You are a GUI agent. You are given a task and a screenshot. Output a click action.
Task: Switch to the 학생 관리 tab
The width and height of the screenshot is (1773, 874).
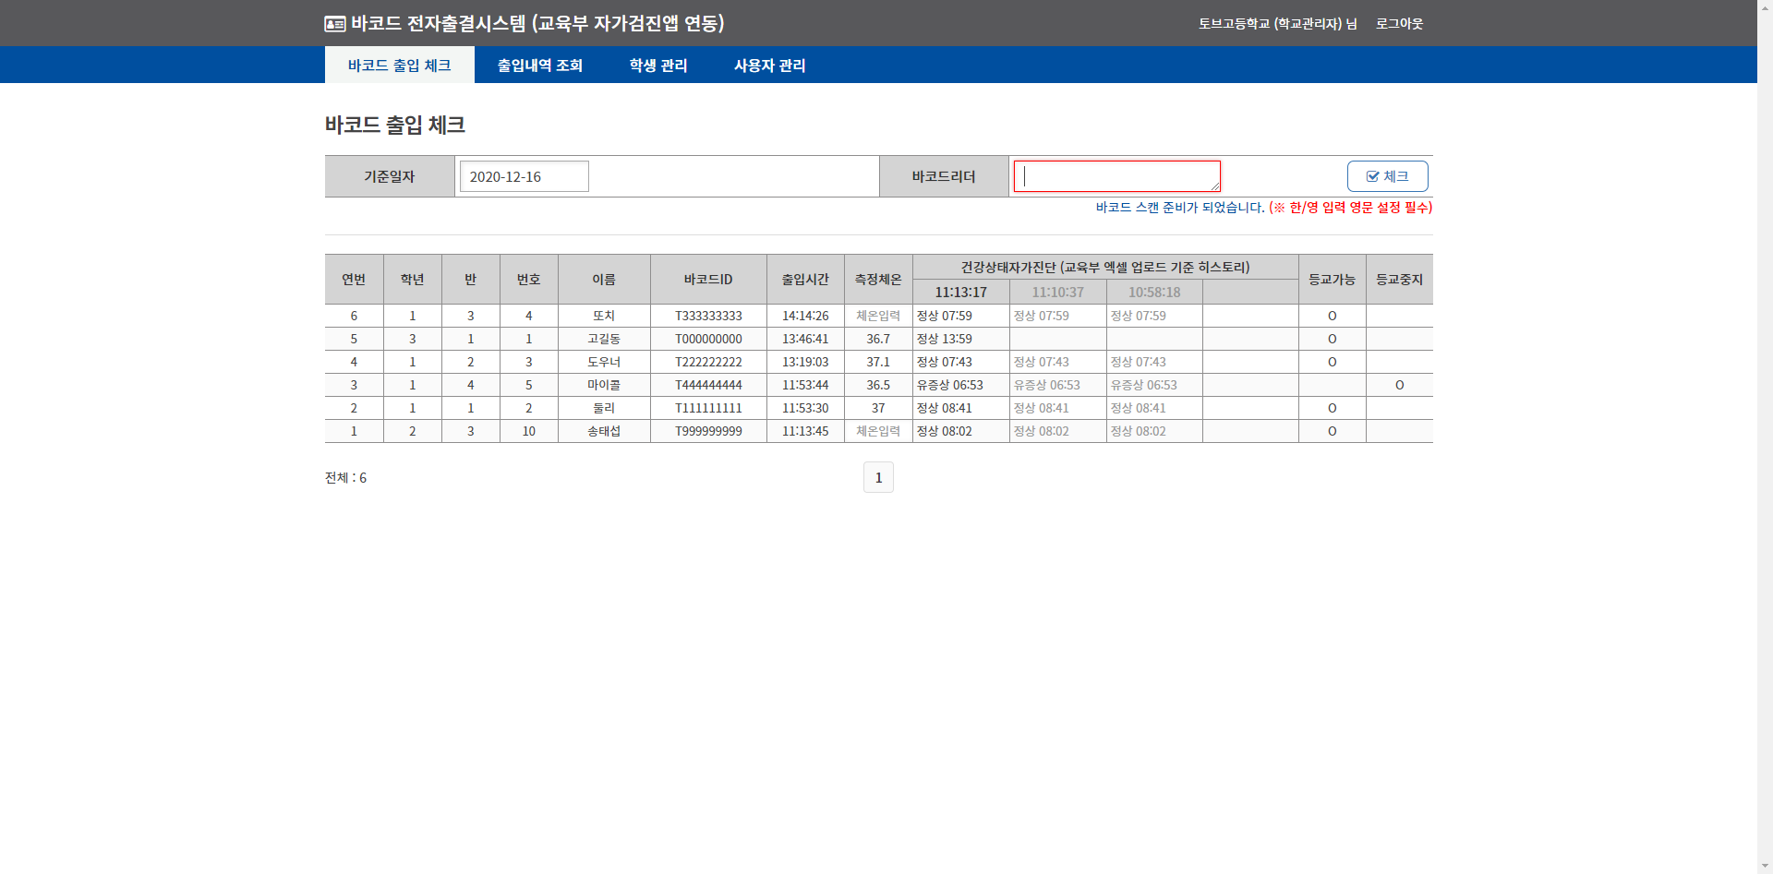coord(657,66)
